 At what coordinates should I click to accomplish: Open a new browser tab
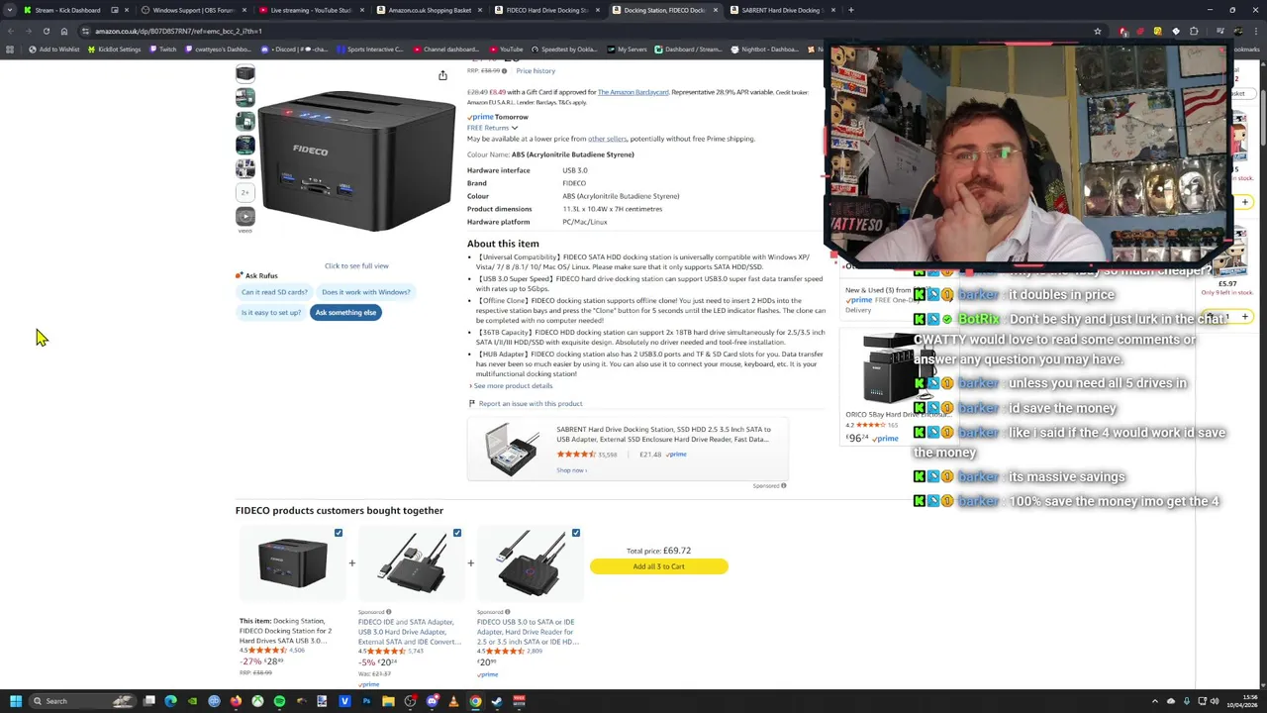click(850, 10)
